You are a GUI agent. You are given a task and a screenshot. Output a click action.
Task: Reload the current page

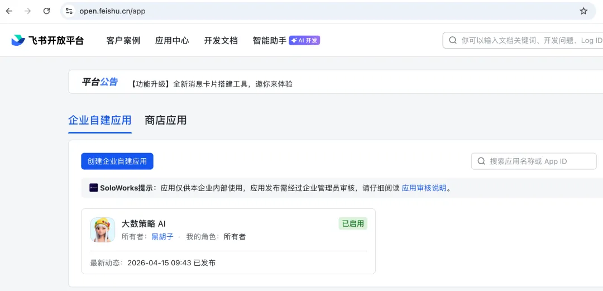tap(46, 11)
